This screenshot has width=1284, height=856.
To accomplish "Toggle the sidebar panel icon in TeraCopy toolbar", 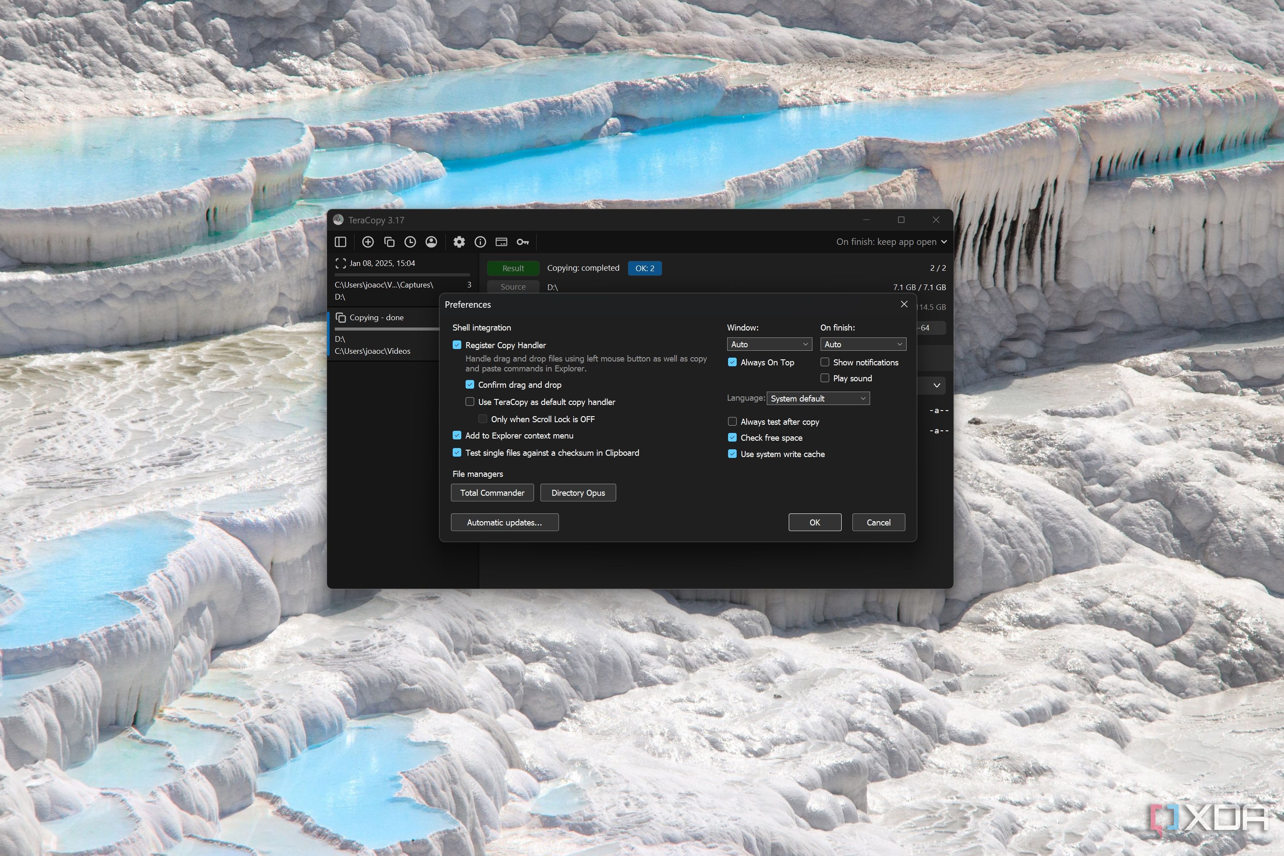I will point(340,242).
